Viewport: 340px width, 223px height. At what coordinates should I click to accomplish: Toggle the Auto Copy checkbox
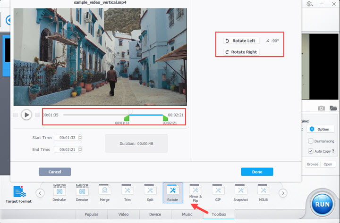(311, 151)
